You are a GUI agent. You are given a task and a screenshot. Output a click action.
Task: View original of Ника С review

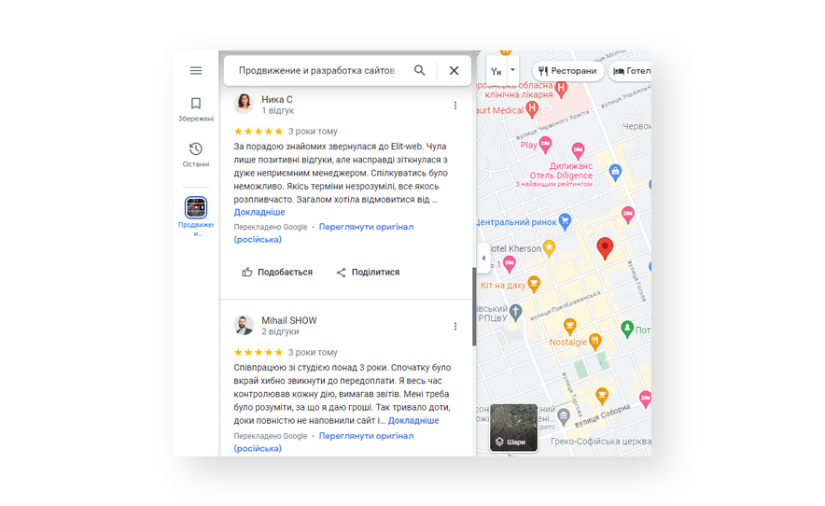366,227
